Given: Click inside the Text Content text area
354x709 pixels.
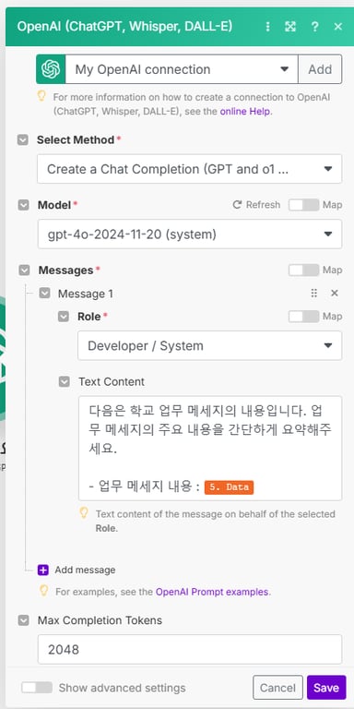Looking at the screenshot, I should point(210,448).
